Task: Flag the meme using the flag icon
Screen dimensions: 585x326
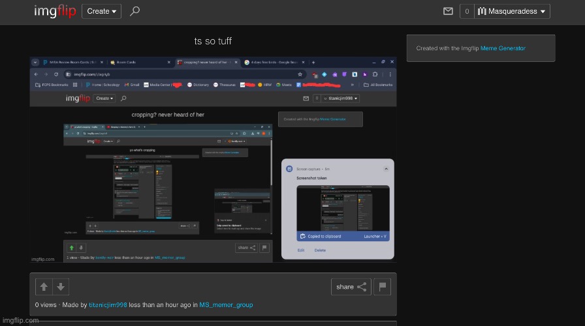Action: [383, 287]
